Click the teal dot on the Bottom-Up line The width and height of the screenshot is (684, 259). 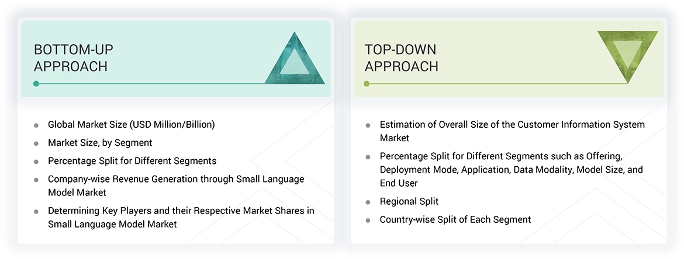pyautogui.click(x=36, y=84)
